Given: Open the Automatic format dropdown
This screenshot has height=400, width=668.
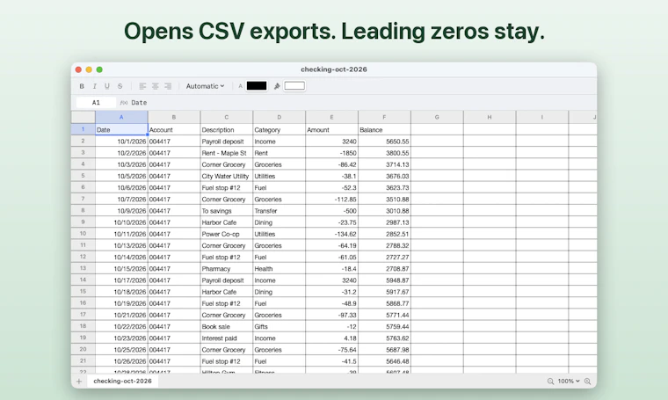Looking at the screenshot, I should pos(205,86).
